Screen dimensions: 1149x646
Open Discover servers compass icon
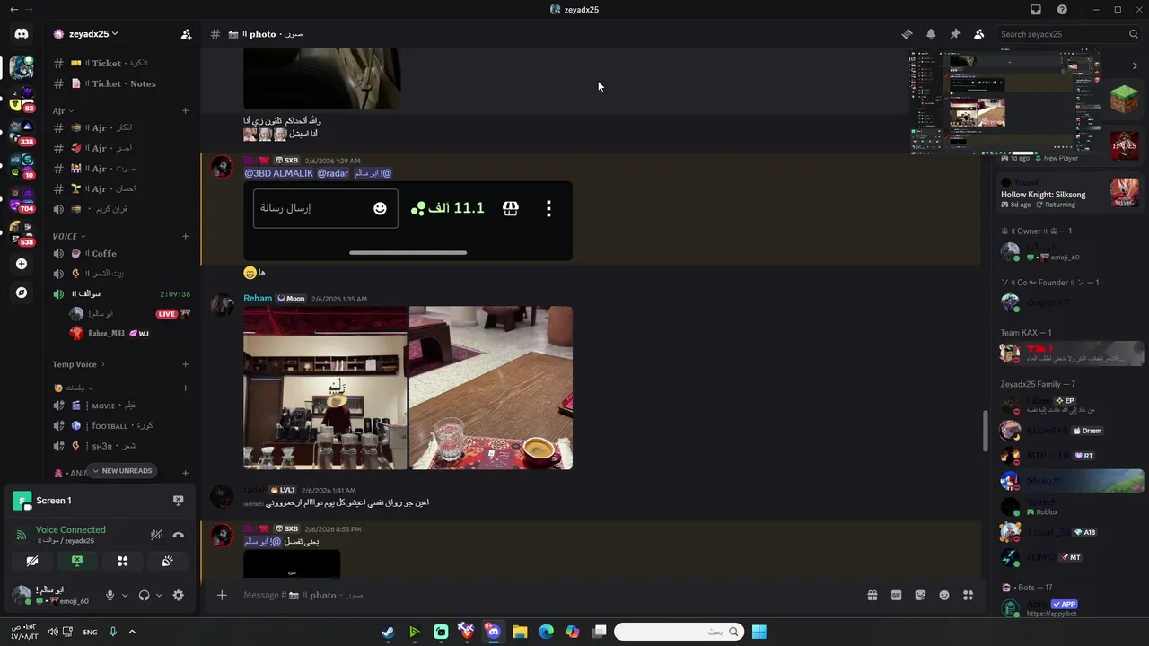[x=22, y=292]
